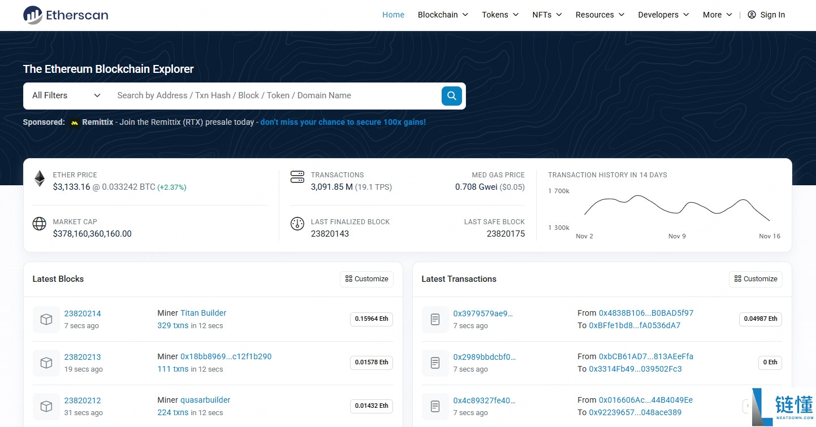Click the Last Finalized Block gauge icon

tap(297, 224)
